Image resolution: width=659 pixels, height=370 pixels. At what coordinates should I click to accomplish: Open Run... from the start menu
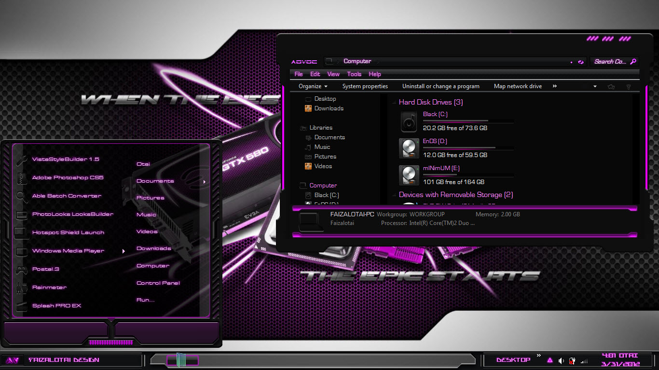tap(146, 300)
